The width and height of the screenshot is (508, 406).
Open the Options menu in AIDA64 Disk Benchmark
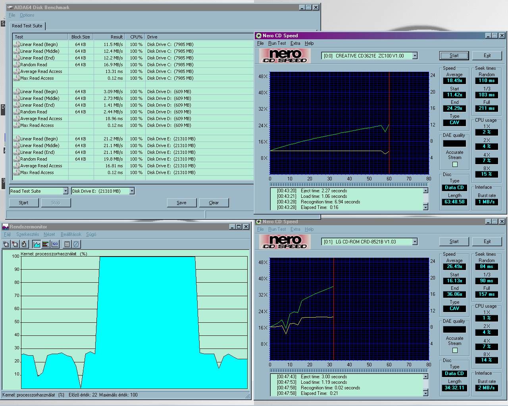[x=27, y=15]
